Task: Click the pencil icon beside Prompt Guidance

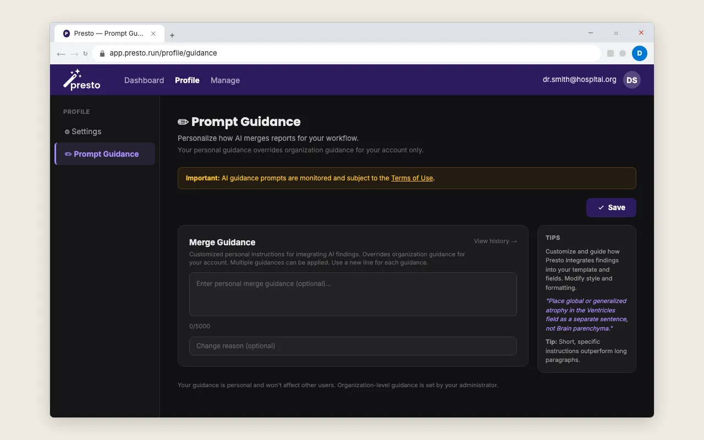Action: (x=67, y=154)
